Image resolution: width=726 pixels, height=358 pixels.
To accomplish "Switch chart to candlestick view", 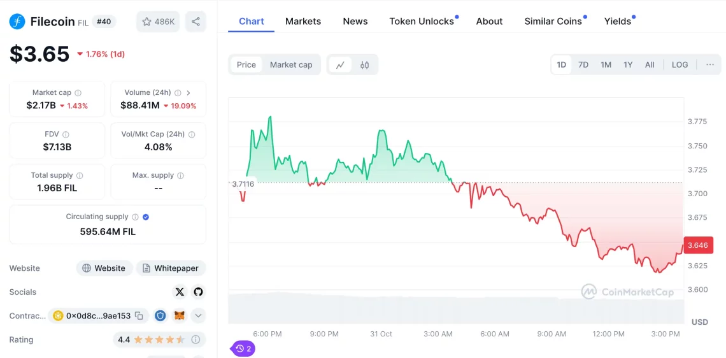I will pyautogui.click(x=364, y=65).
